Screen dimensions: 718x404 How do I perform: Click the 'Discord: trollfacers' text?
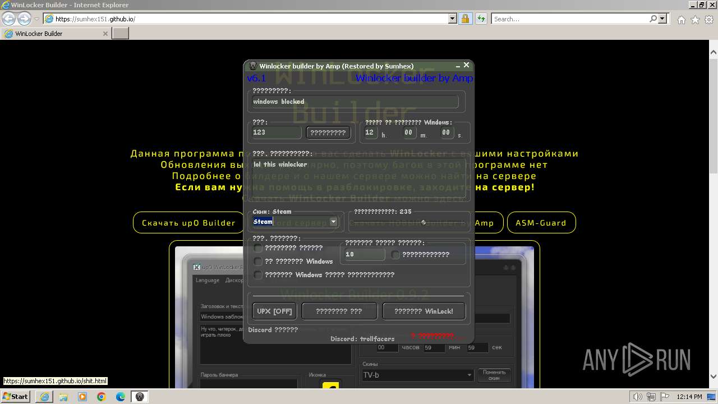[x=362, y=339]
